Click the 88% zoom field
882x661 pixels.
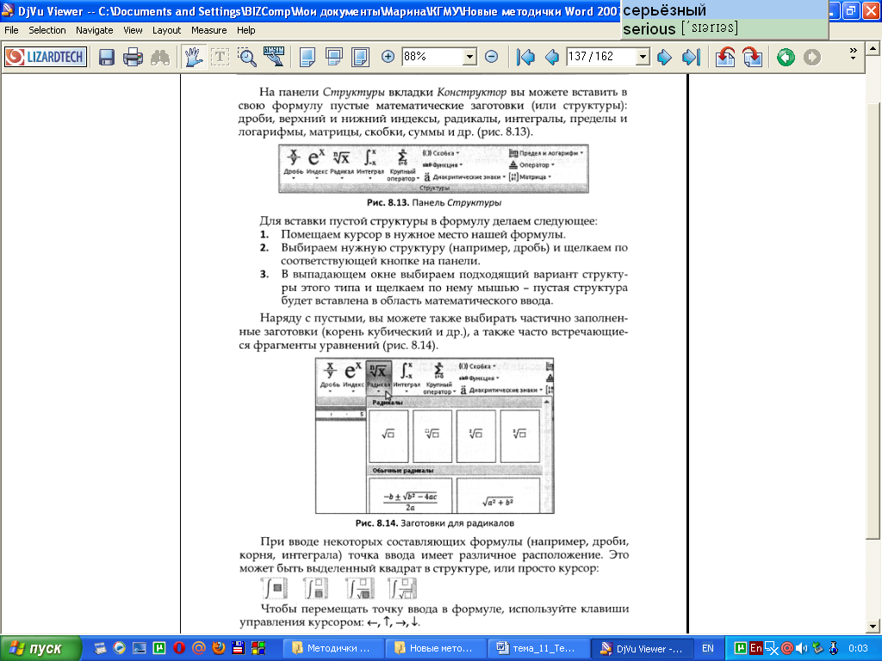tap(432, 56)
